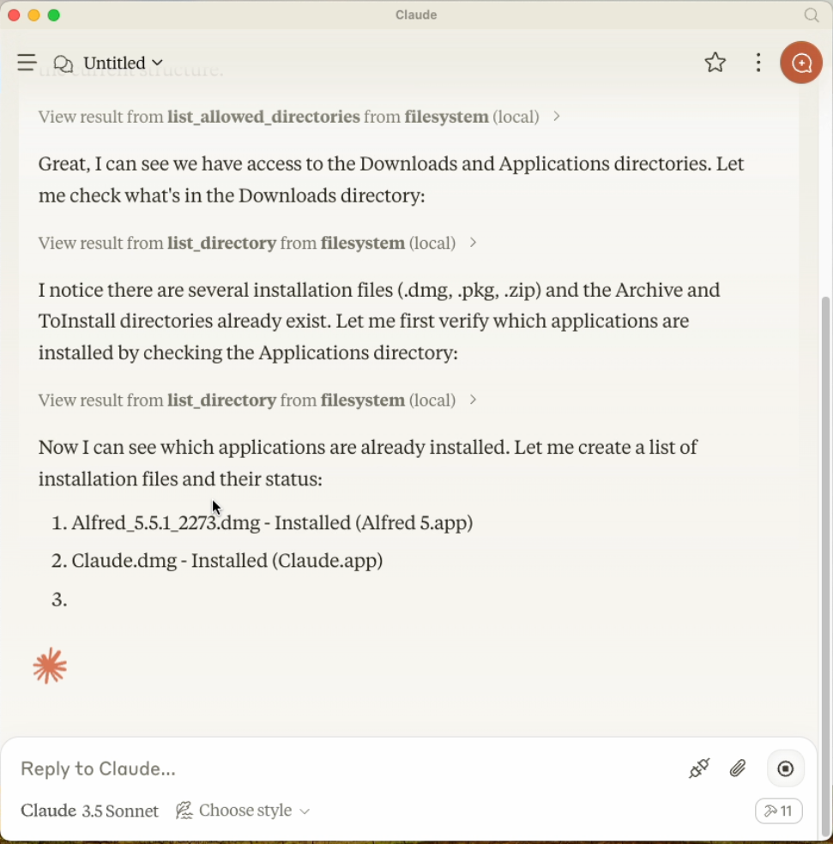The width and height of the screenshot is (833, 844).
Task: Click the conversation vertical scrollbar
Action: 824,566
